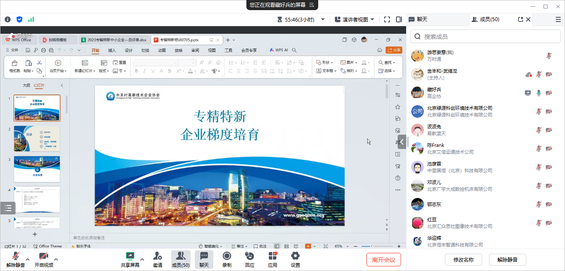Image resolution: width=565 pixels, height=271 pixels.
Task: Start slideshow from WPS status bar
Action: pyautogui.click(x=308, y=246)
